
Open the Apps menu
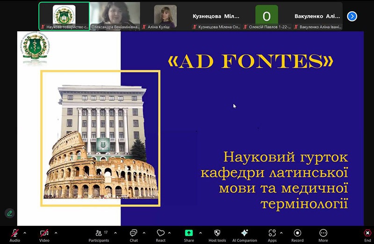tap(272, 234)
